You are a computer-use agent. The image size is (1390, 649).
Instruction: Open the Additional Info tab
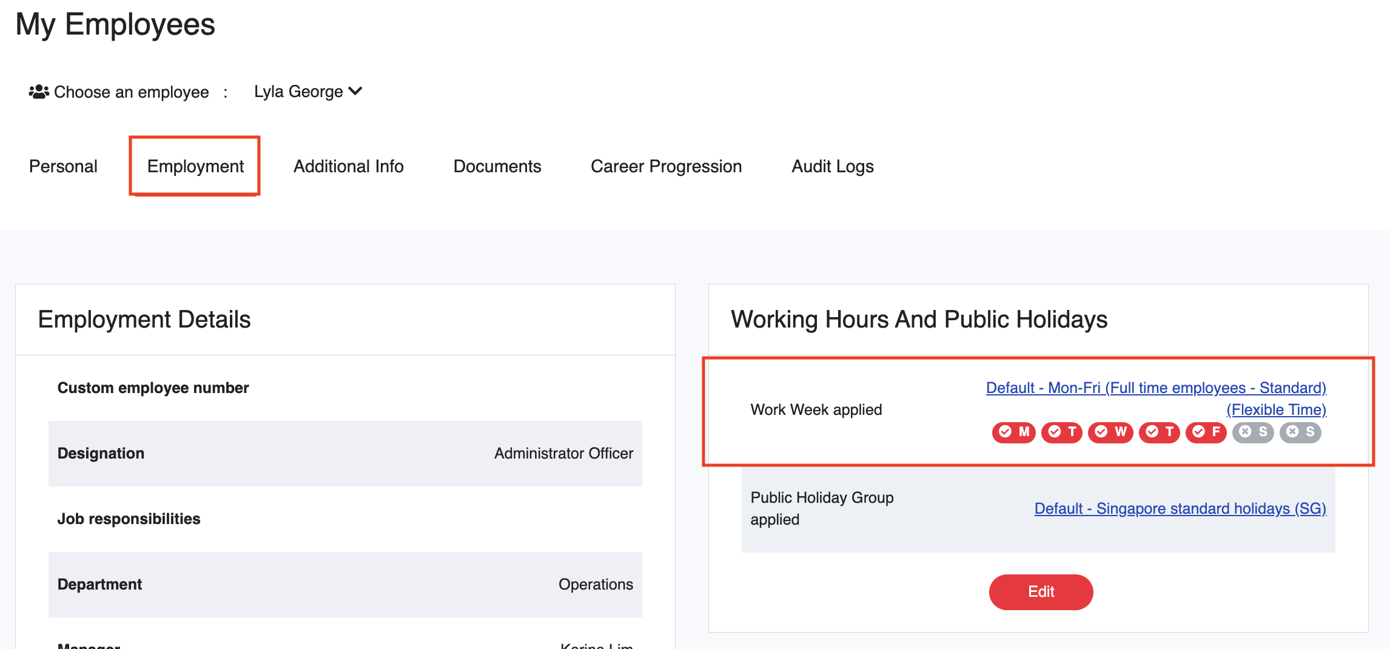pos(349,166)
